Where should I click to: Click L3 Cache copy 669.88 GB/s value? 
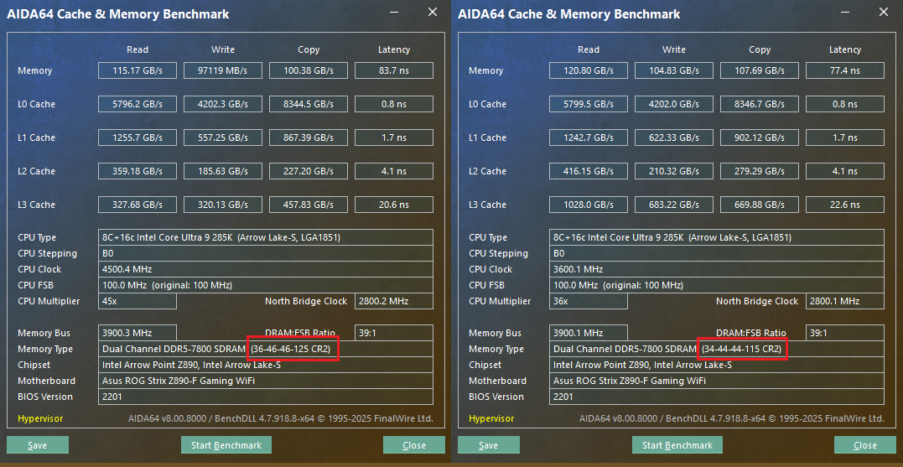[759, 205]
